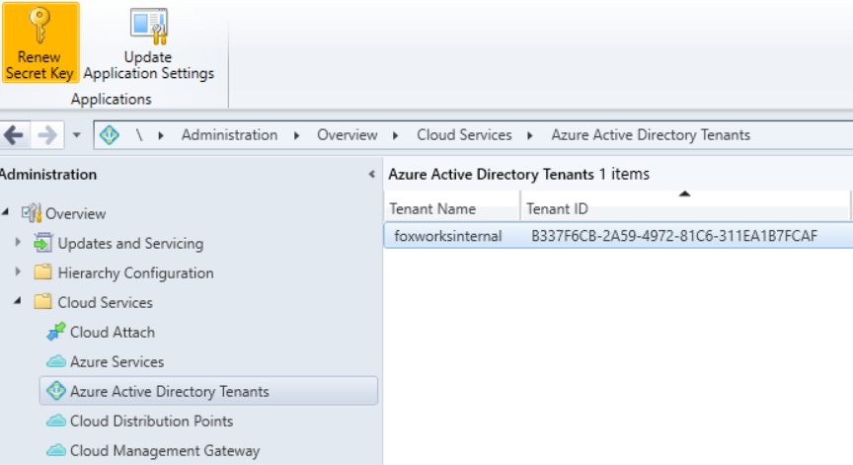Sort by the Tenant ID column header

[685, 209]
